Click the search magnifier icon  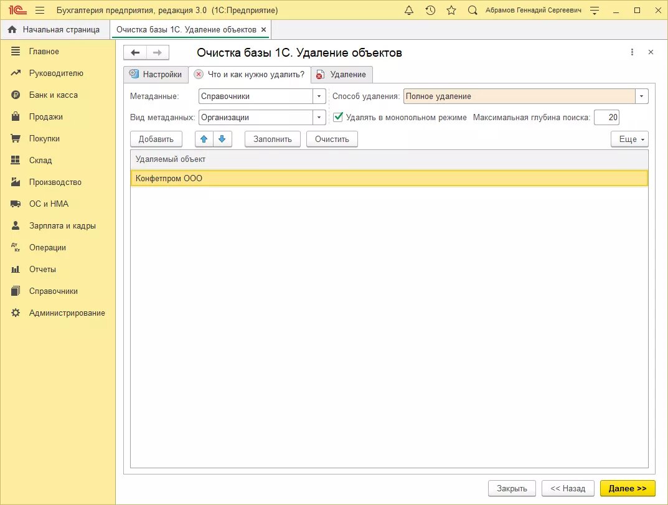472,10
